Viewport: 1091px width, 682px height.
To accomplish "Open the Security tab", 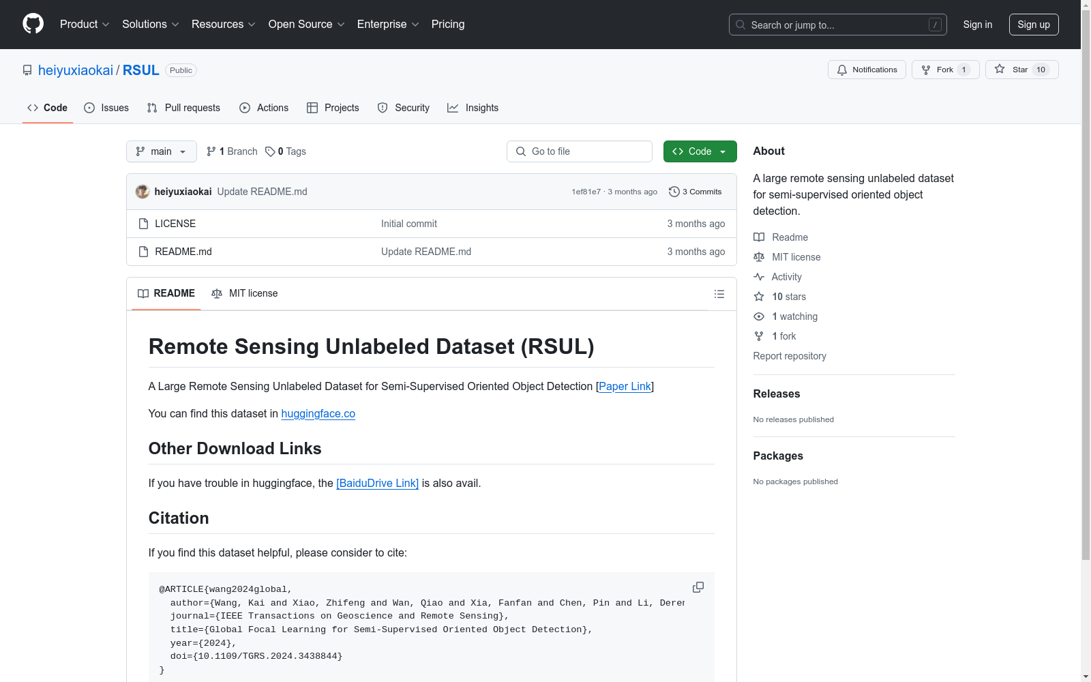I will [404, 108].
